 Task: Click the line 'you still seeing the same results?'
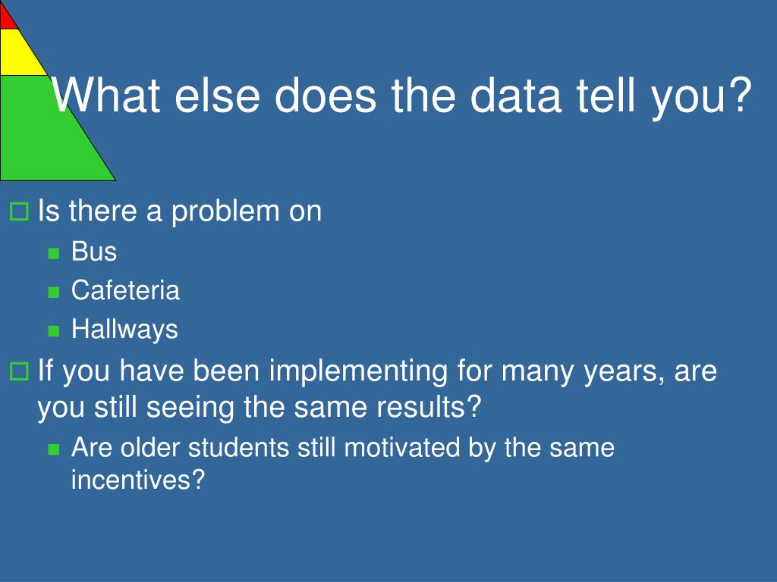pyautogui.click(x=260, y=408)
